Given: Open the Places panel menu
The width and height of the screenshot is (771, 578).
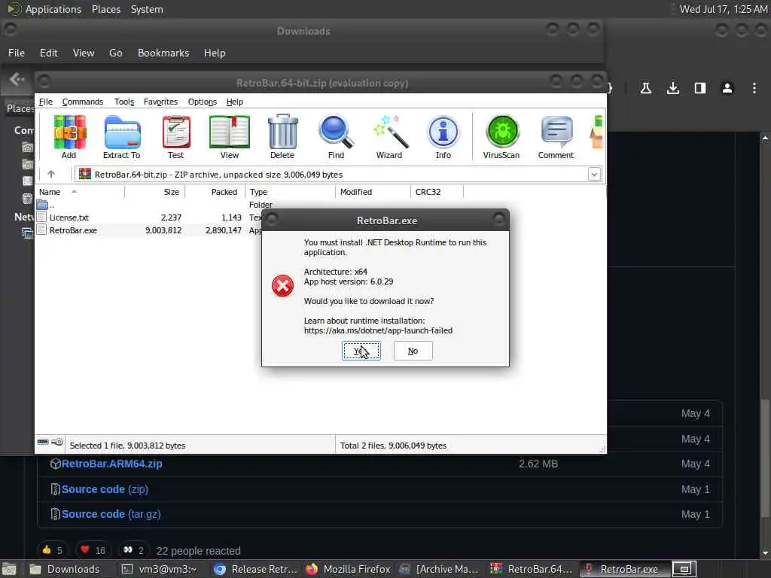Looking at the screenshot, I should pyautogui.click(x=106, y=9).
